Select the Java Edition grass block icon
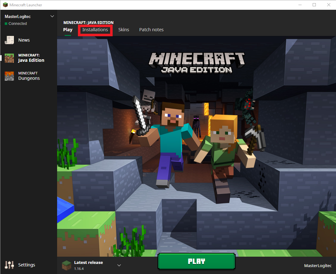The height and width of the screenshot is (274, 336). [9, 58]
